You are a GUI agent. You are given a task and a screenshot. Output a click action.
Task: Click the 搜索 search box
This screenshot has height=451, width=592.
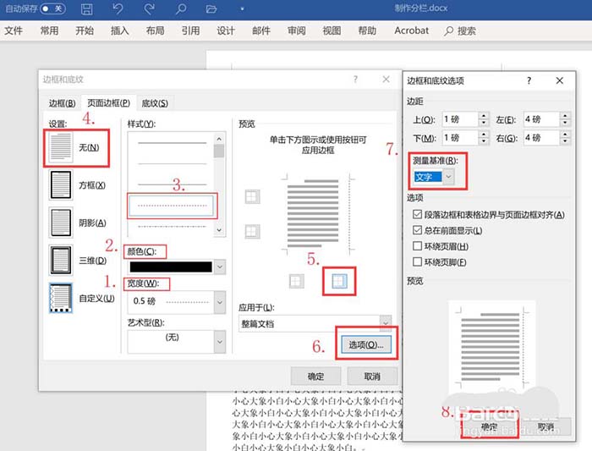pos(461,31)
